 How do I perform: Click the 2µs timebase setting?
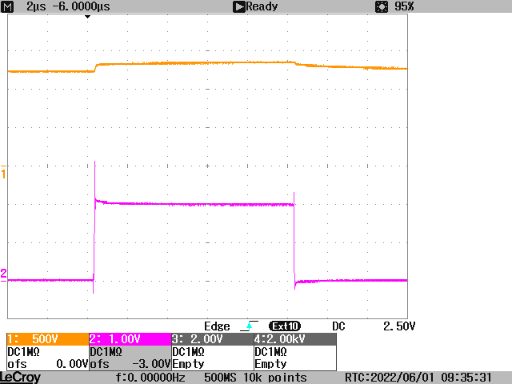point(36,6)
